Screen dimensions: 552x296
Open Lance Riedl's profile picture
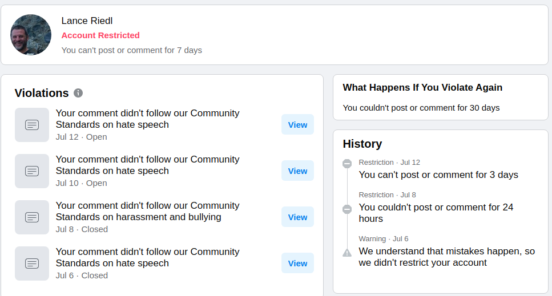tap(31, 35)
